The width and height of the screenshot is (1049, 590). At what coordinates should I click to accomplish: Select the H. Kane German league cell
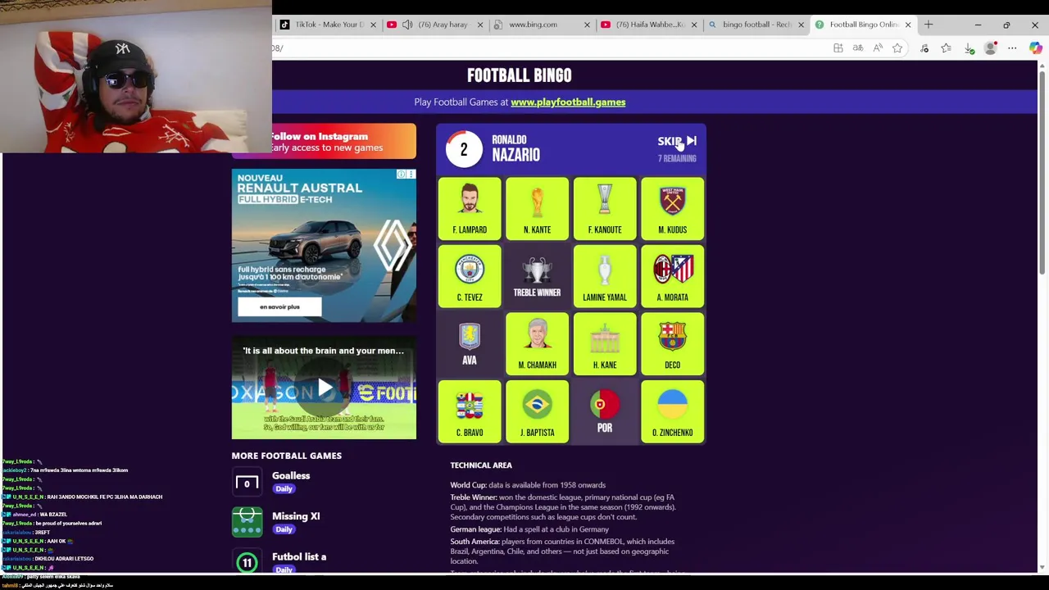(x=605, y=344)
